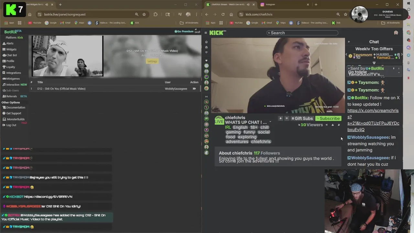This screenshot has height=233, width=414.
Task: Open All Bookmarks folder in BotRix window
Action: click(189, 23)
